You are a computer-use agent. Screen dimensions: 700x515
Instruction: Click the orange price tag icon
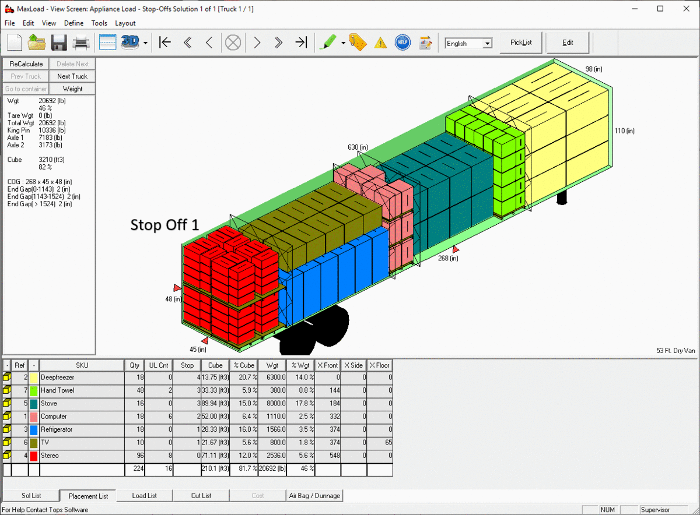coord(358,43)
